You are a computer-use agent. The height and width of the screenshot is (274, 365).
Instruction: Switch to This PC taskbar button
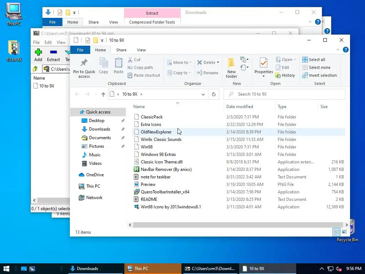tap(153, 269)
